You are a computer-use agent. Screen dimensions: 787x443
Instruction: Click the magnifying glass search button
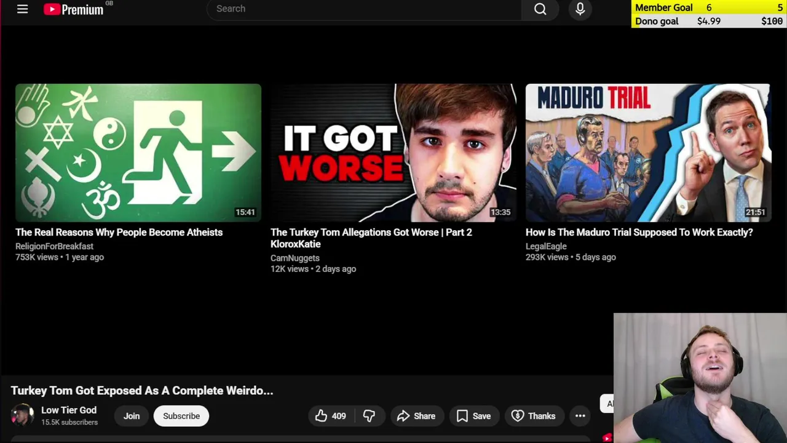click(x=540, y=9)
